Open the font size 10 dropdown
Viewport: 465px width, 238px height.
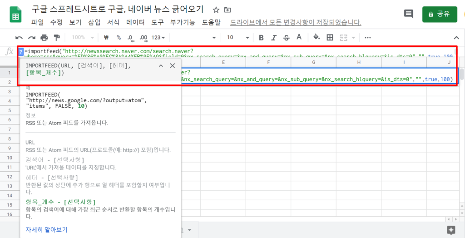[238, 38]
